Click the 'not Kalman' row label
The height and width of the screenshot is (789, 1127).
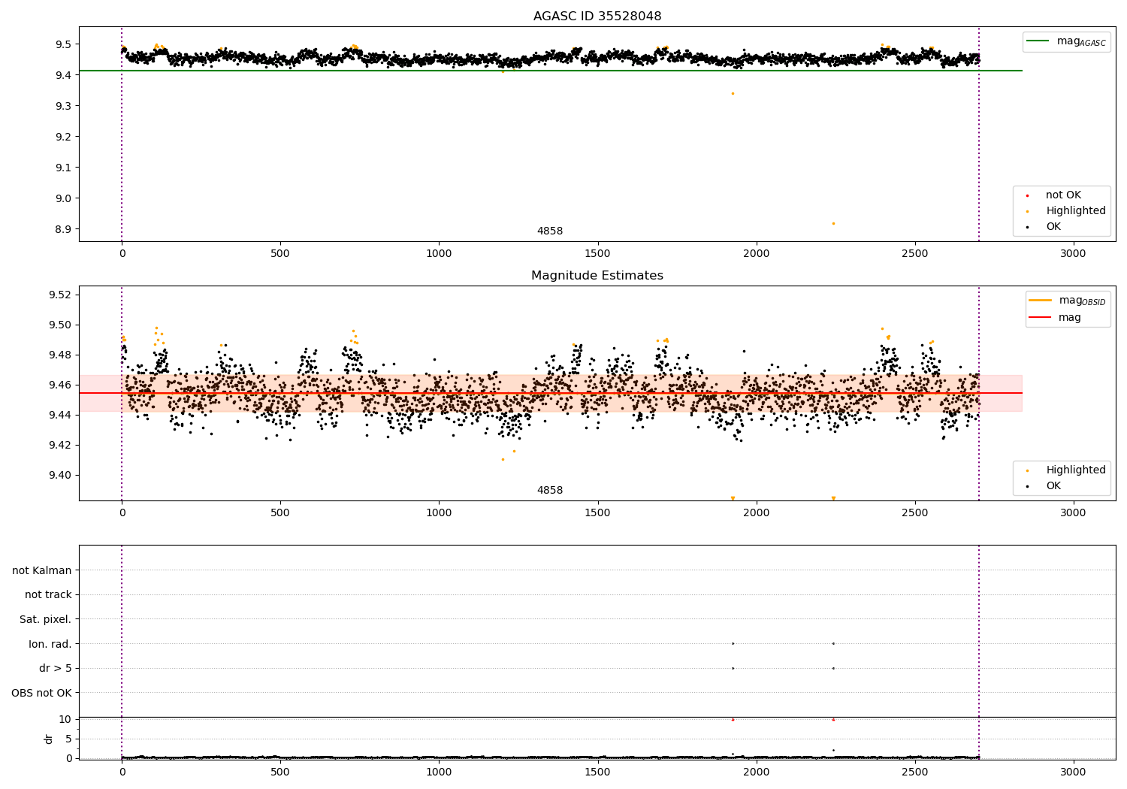pyautogui.click(x=42, y=571)
